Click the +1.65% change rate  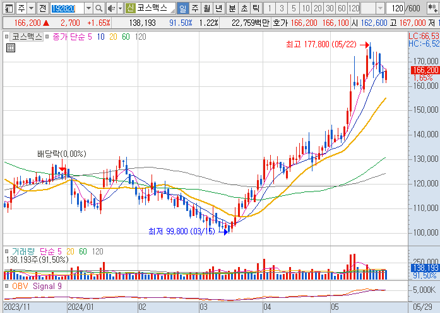[98, 23]
